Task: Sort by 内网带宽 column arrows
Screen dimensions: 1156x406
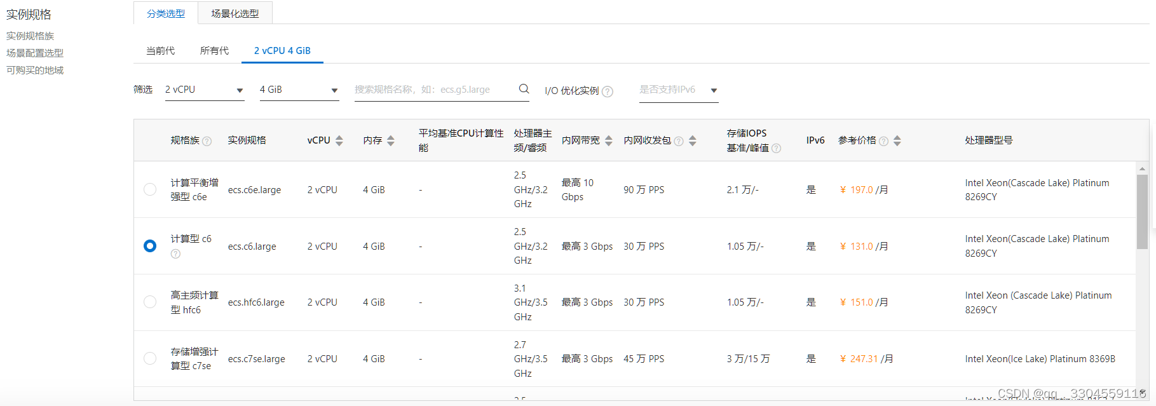Action: 609,140
